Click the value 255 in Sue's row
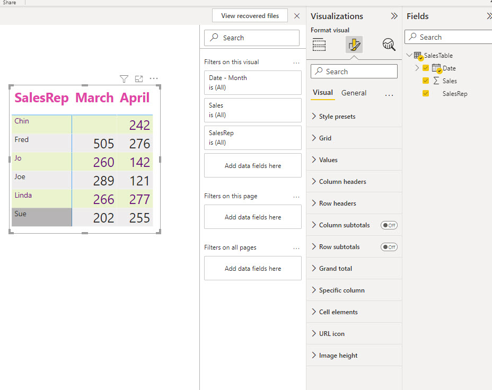 (x=139, y=218)
